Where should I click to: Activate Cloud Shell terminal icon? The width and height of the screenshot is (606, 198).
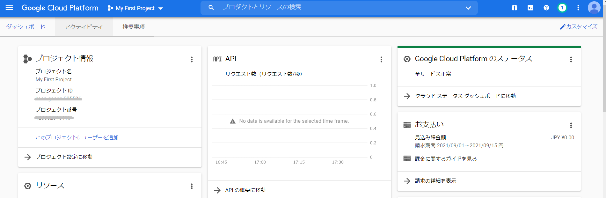point(530,8)
